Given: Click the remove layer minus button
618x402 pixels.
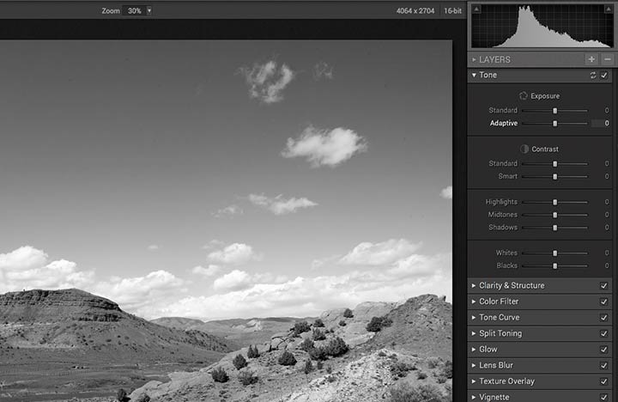Looking at the screenshot, I should coord(608,59).
